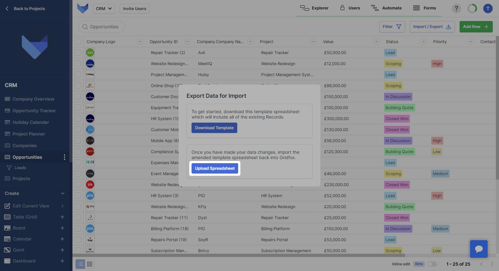Toggle the Inline edit switch
Screen dimensions: 499x271
(x=432, y=264)
